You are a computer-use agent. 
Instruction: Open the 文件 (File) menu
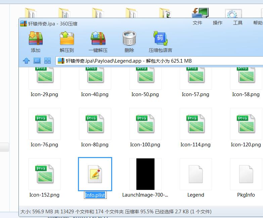[x=197, y=23]
